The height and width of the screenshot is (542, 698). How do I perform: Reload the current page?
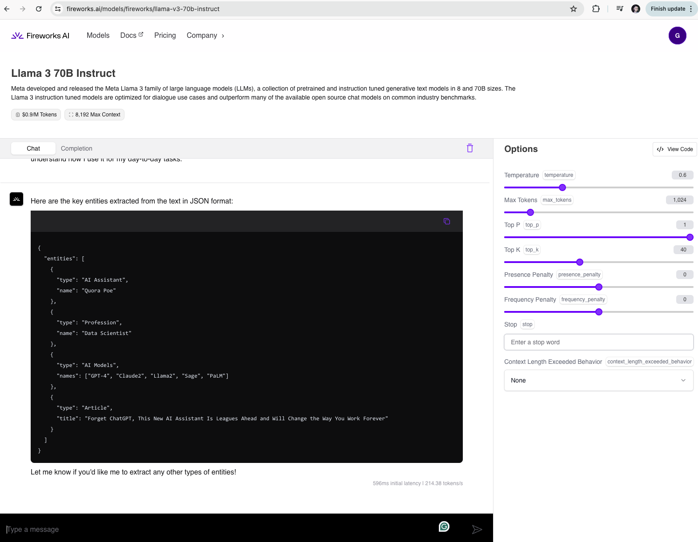39,9
